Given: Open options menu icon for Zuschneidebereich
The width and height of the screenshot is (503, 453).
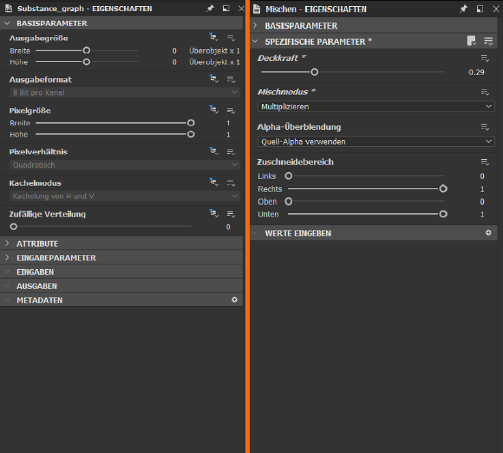Looking at the screenshot, I should [x=485, y=163].
